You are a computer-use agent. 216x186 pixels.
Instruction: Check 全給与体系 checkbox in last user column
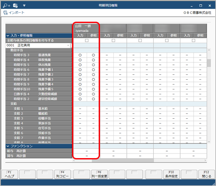click(x=193, y=40)
